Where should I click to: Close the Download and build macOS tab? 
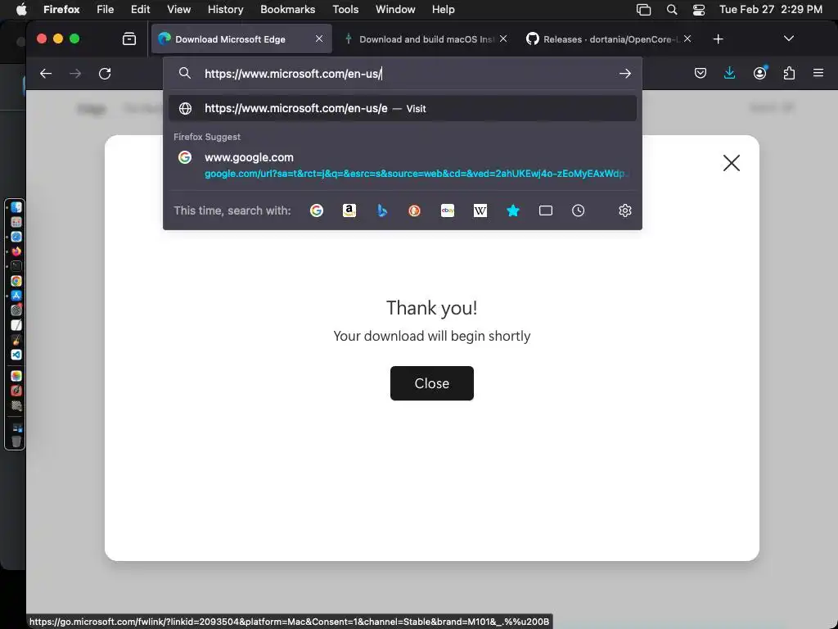(503, 39)
